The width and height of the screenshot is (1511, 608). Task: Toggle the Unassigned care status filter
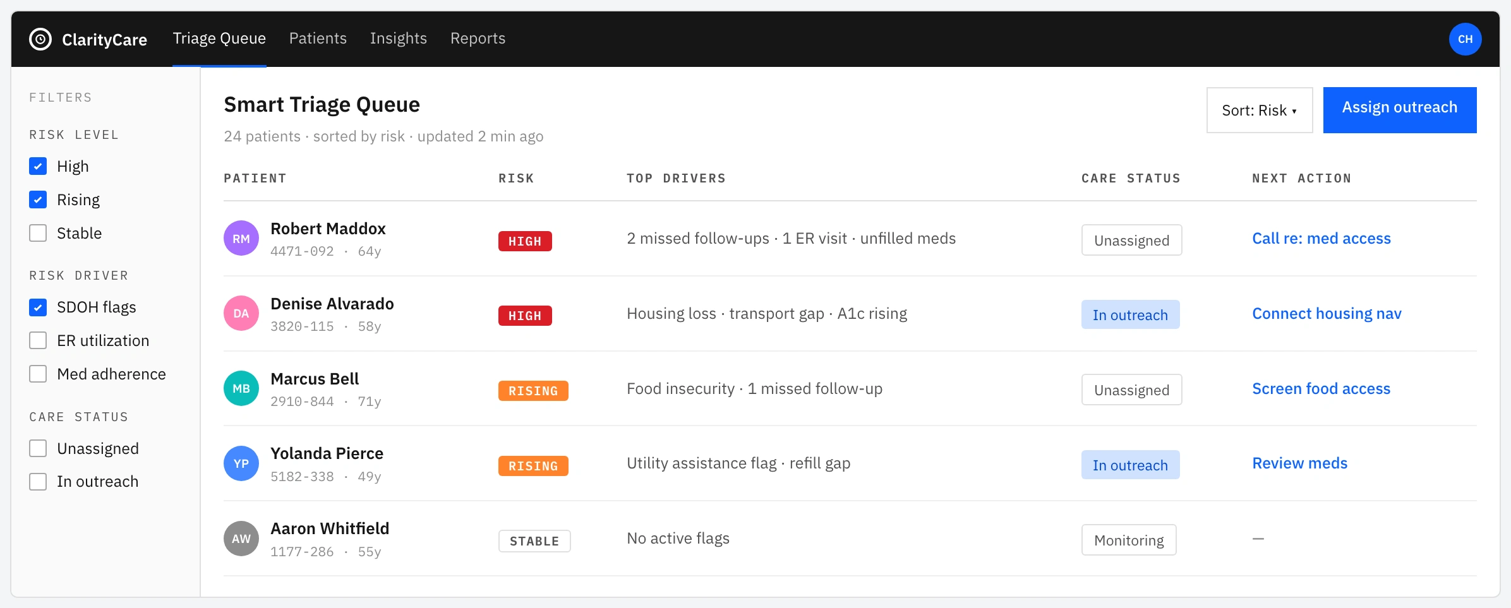coord(38,448)
